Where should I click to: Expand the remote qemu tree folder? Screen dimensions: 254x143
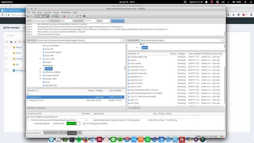pyautogui.click(x=137, y=48)
